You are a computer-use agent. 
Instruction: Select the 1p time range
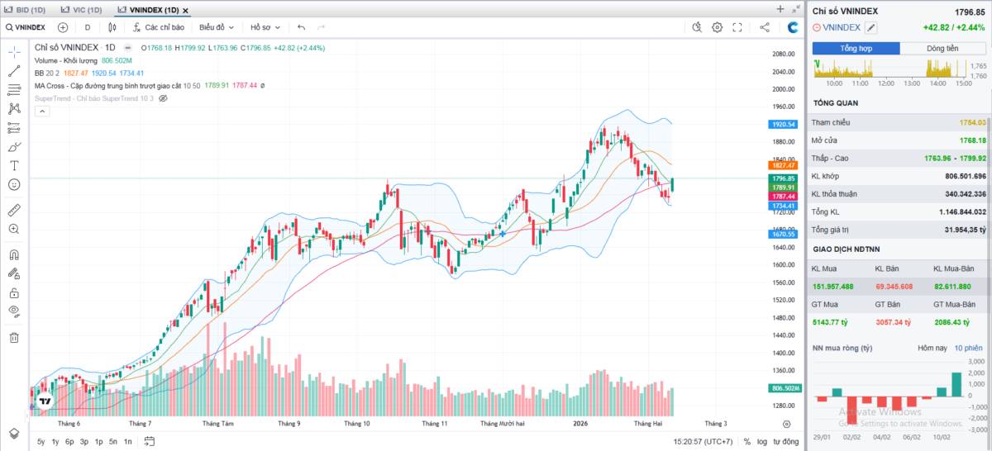click(98, 442)
